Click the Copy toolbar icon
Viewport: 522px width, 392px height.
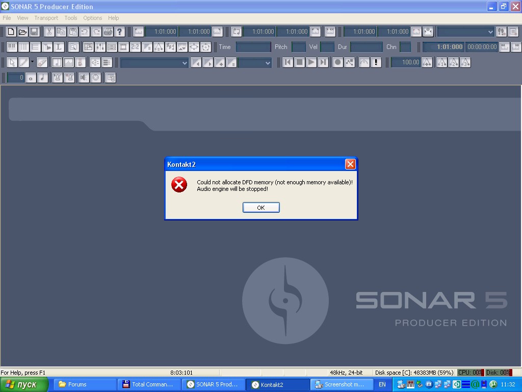pos(61,32)
